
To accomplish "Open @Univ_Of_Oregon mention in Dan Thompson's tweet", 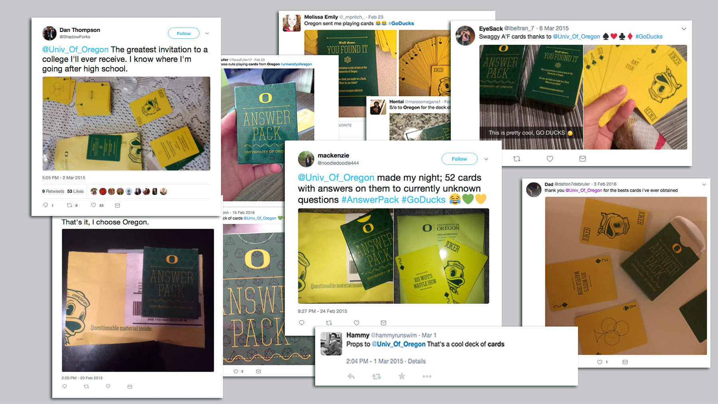I will click(x=75, y=50).
